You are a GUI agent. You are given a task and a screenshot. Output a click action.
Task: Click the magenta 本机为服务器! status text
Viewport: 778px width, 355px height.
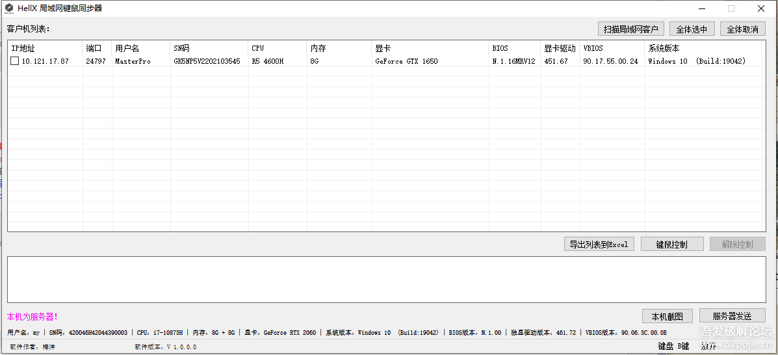[32, 317]
